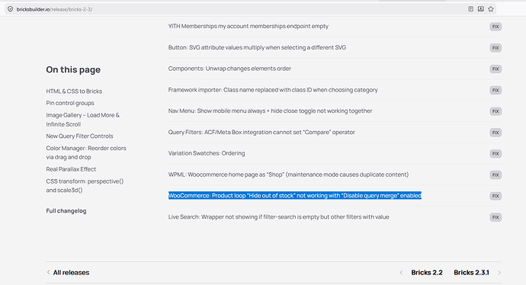Jump to Image Gallery – Load More section
Image resolution: width=526 pixels, height=285 pixels.
point(83,120)
